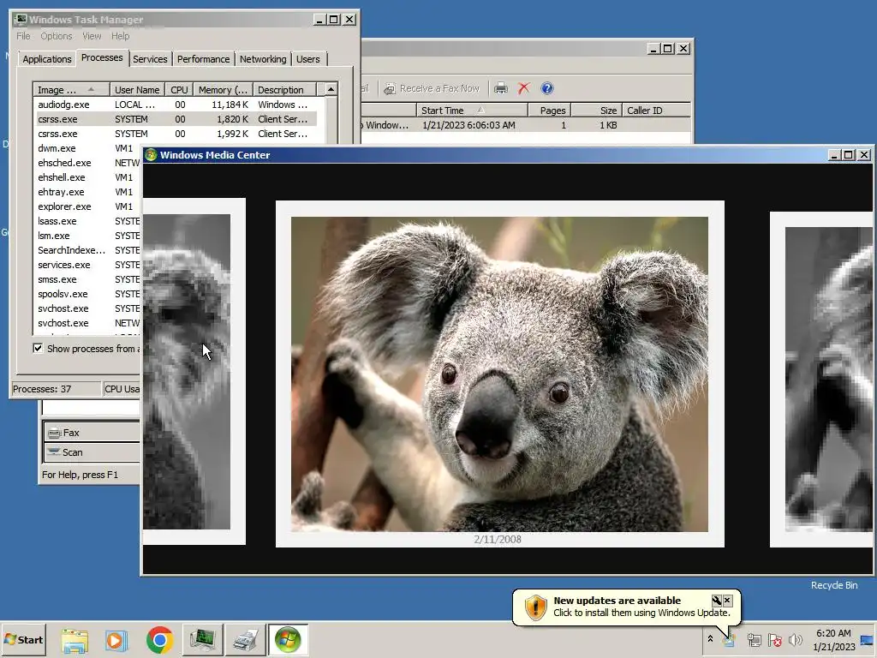Open network tray icon
The image size is (877, 658).
[754, 639]
